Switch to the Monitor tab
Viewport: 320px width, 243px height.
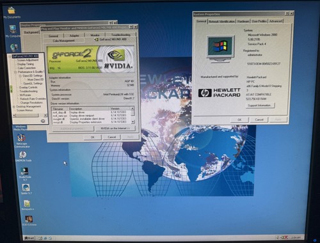click(95, 35)
